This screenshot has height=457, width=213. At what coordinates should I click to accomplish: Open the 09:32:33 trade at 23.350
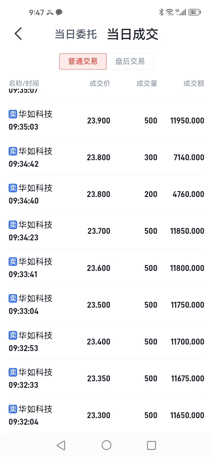(106, 378)
